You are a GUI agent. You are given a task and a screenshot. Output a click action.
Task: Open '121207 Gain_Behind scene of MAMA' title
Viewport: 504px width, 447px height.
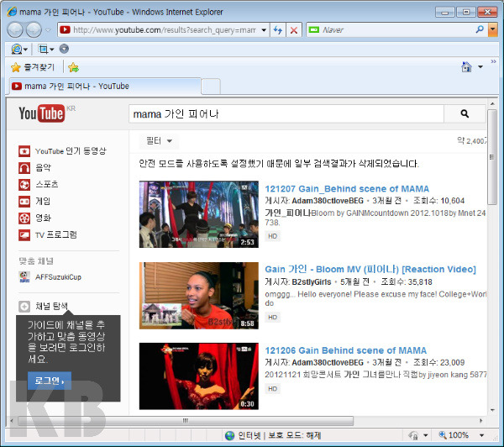(347, 189)
